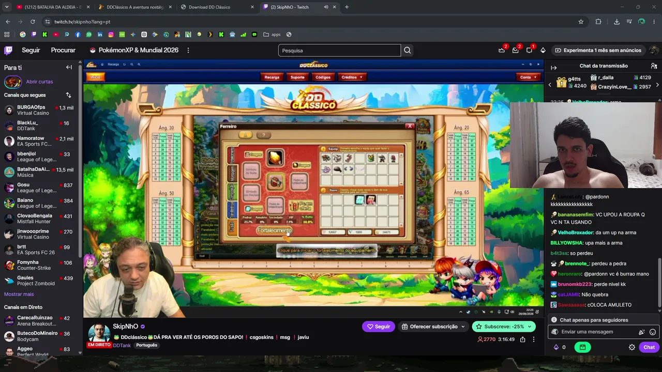662x372 pixels.
Task: Open the green chat rewards icon
Action: point(582,347)
